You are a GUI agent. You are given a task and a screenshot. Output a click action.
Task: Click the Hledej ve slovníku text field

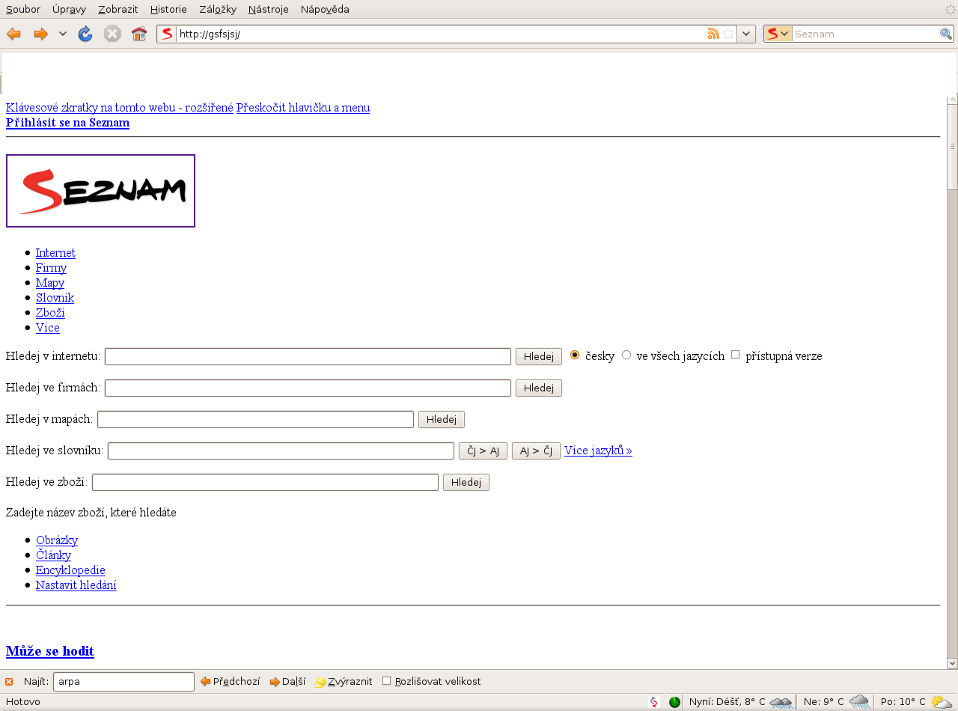coord(281,451)
